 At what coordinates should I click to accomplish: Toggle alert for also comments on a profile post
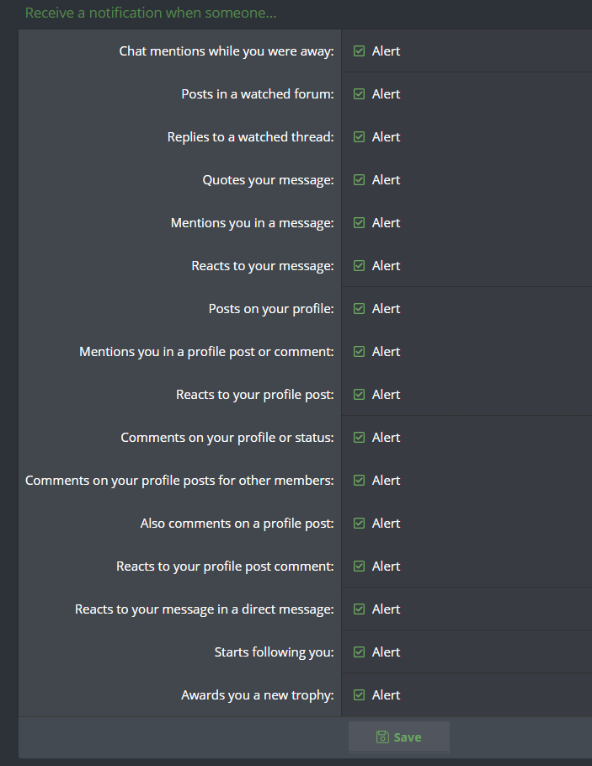click(x=360, y=524)
